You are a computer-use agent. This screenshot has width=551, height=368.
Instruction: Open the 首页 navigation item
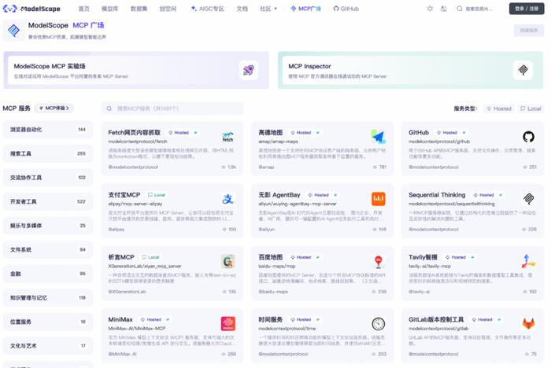[x=83, y=9]
